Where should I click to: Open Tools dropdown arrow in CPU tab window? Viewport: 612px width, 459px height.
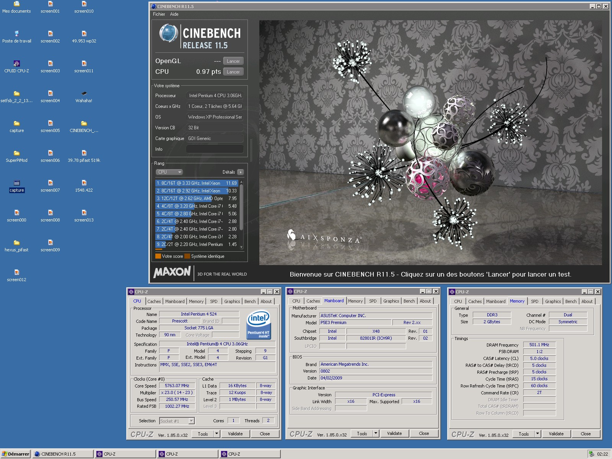216,434
